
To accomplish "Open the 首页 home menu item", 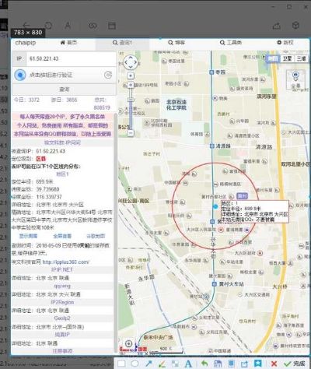I will (68, 43).
